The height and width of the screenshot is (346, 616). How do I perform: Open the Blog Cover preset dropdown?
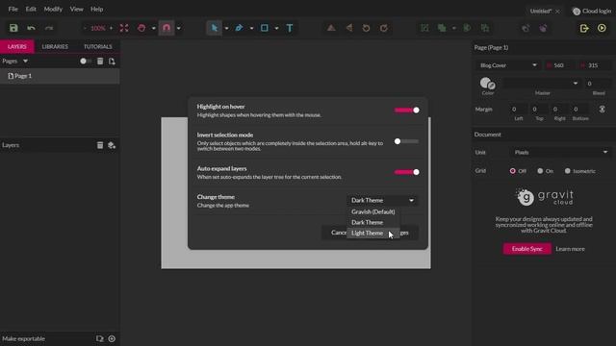(508, 65)
